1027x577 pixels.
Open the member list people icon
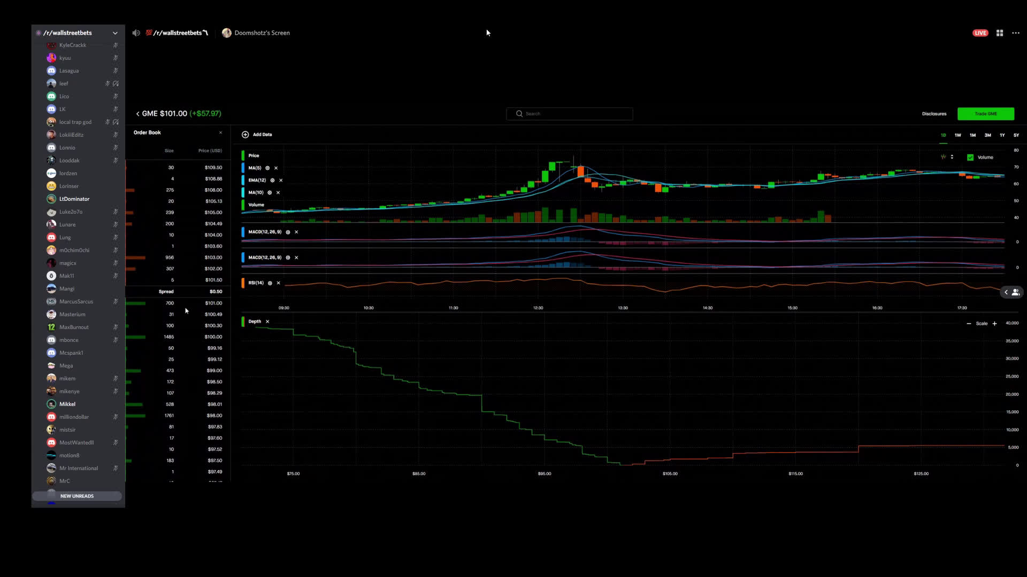(1015, 292)
